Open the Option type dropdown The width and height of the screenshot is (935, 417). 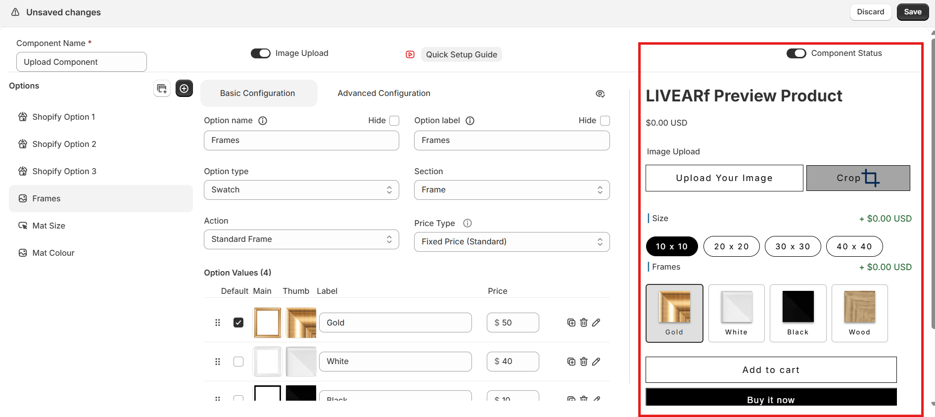(301, 190)
